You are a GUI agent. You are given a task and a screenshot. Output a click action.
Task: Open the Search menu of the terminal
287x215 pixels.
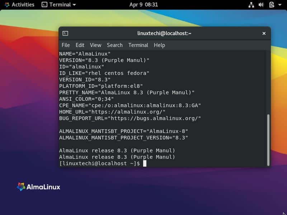114,45
